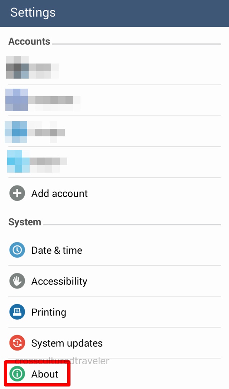This screenshot has height=389, width=229.
Task: Click the System section header
Action: [25, 222]
